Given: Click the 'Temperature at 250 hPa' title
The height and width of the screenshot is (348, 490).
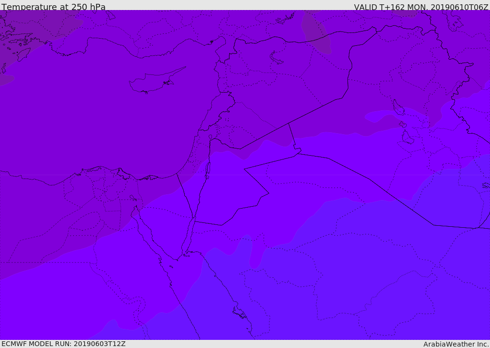Looking at the screenshot, I should pos(54,7).
